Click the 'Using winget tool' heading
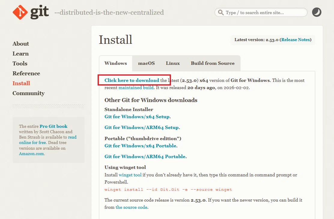The image size is (334, 219). click(x=125, y=167)
